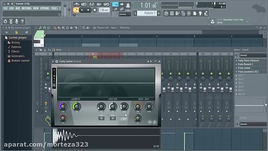Click the link selected channels chain icon
268x151 pixels.
[121, 9]
